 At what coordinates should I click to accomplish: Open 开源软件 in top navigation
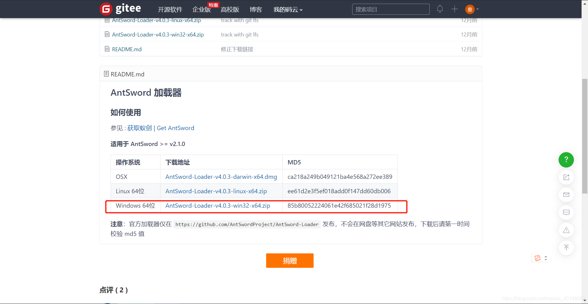170,10
